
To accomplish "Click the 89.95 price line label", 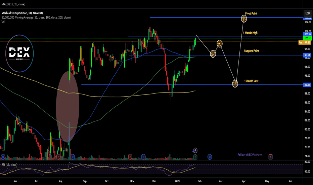I will coord(307,85).
